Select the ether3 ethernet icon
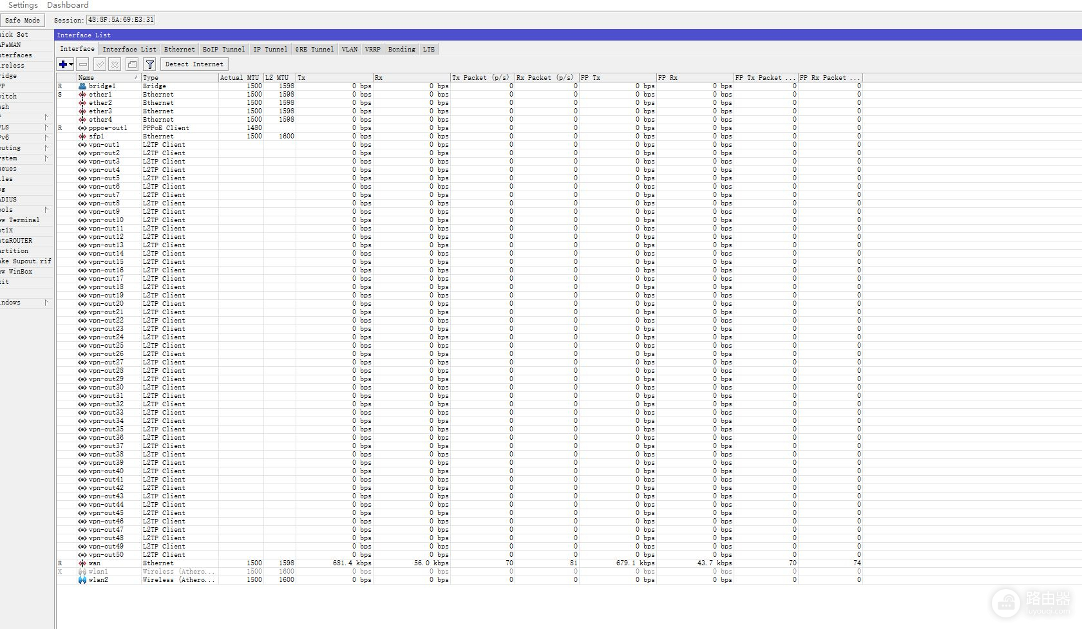This screenshot has height=629, width=1082. click(x=82, y=111)
